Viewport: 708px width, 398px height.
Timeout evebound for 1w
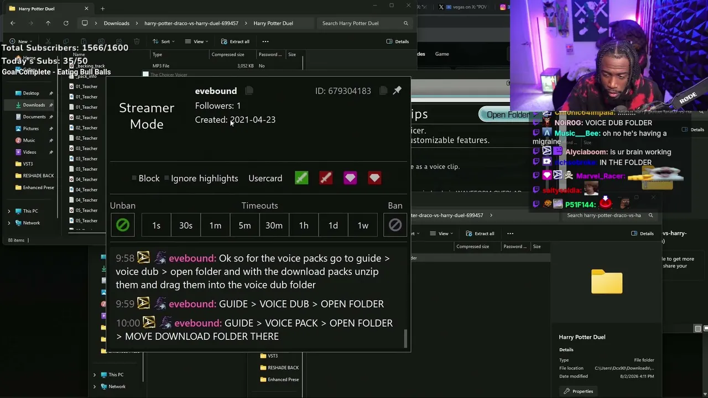click(363, 225)
